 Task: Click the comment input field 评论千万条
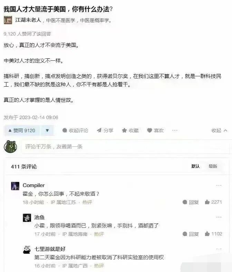[126, 147]
